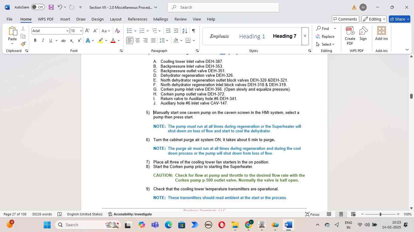Open the Select dropdown in Editing group
This screenshot has width=414, height=232.
[x=325, y=44]
